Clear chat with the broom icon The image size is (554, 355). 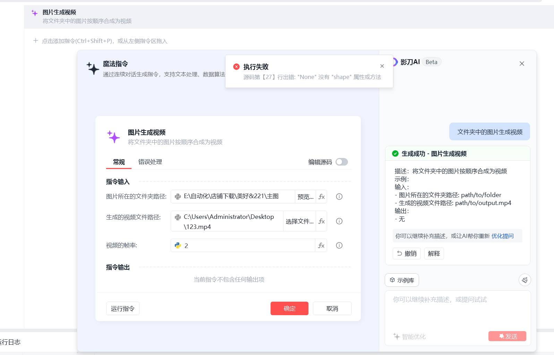[x=525, y=280]
